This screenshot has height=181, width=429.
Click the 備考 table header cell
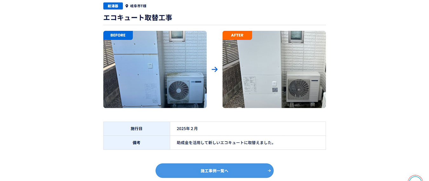click(x=137, y=143)
